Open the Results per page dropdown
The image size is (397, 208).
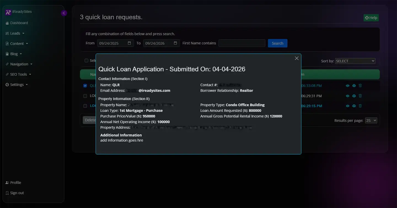coord(371,120)
